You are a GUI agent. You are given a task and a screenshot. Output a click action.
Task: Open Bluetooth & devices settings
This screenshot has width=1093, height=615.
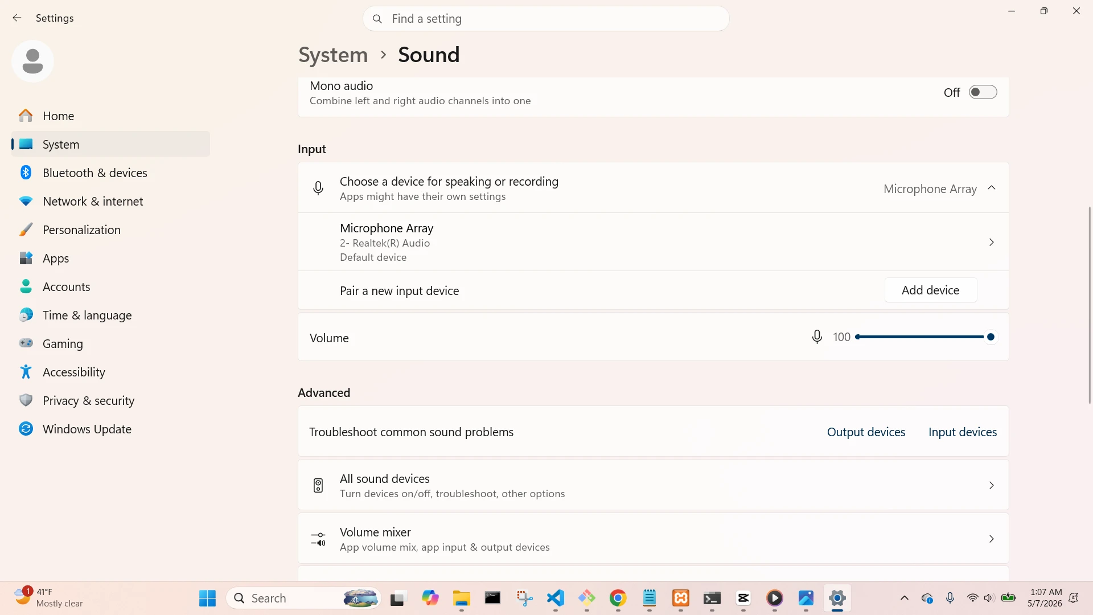[x=110, y=173]
